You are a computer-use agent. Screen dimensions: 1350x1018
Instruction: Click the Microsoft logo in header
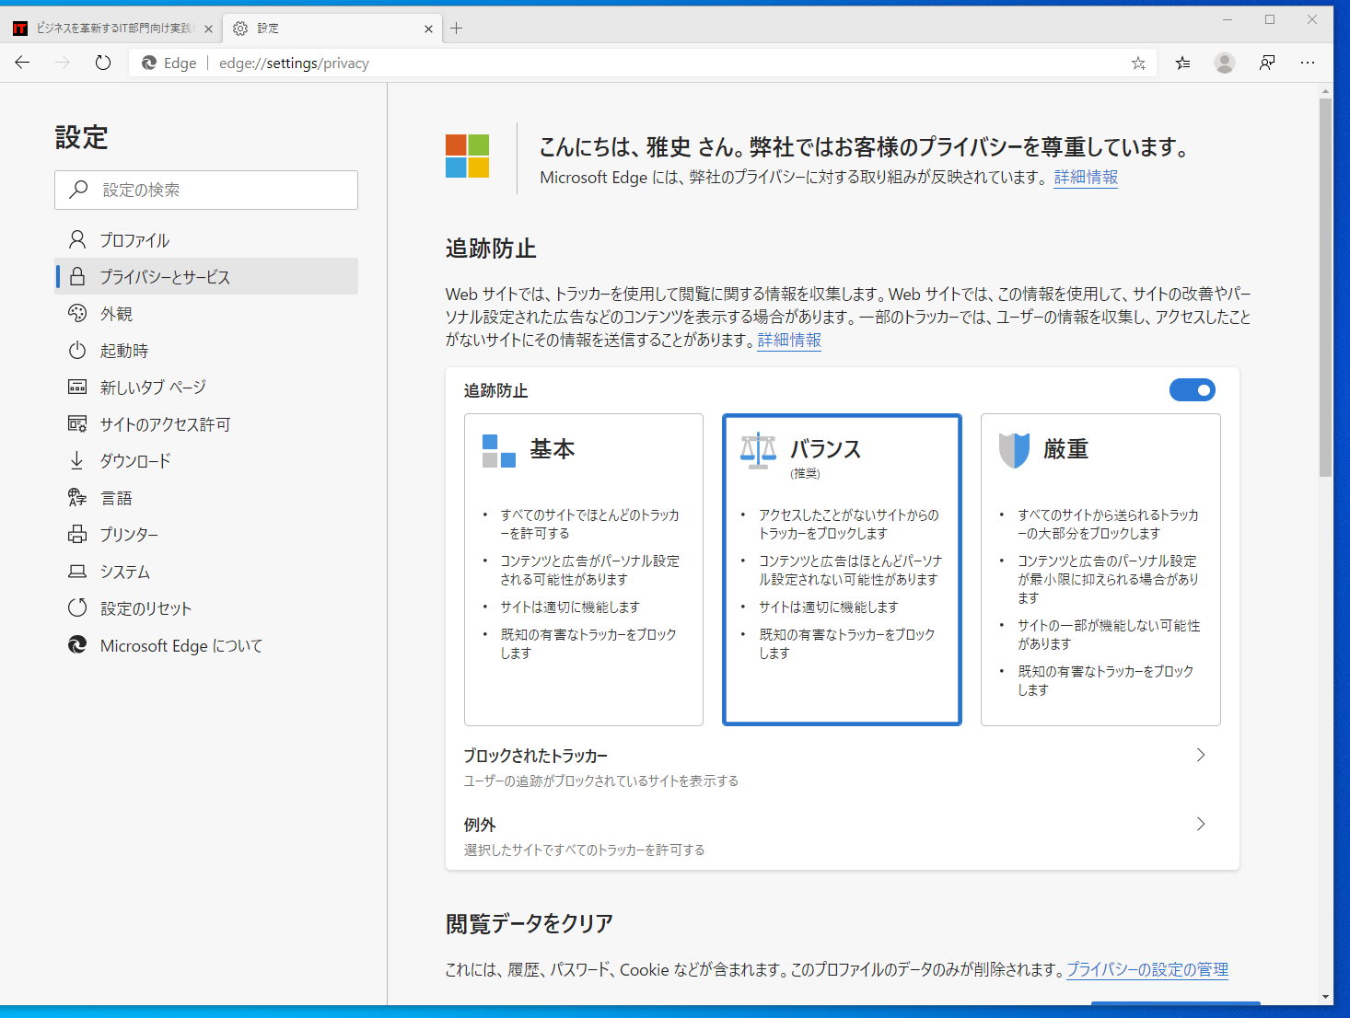point(468,156)
